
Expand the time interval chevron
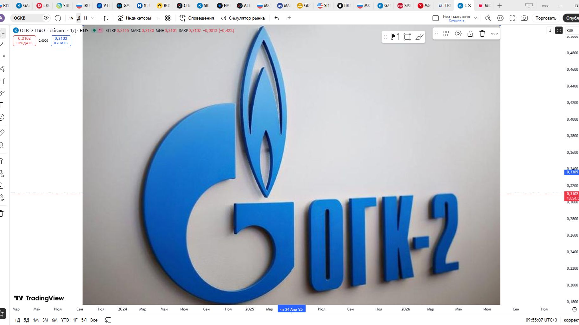[x=93, y=18]
